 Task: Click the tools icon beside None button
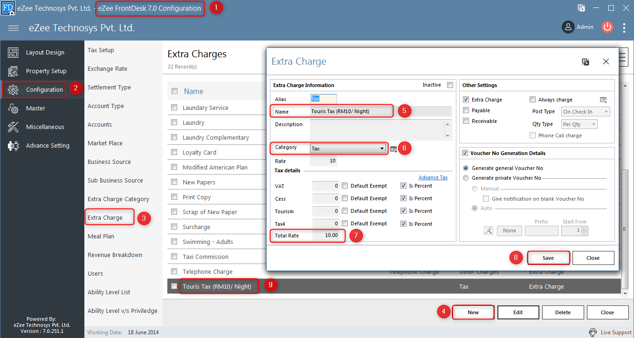click(x=488, y=230)
